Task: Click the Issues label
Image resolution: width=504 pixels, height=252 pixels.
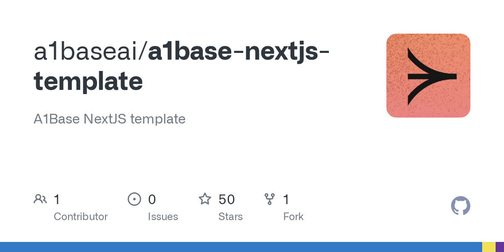Action: click(163, 217)
